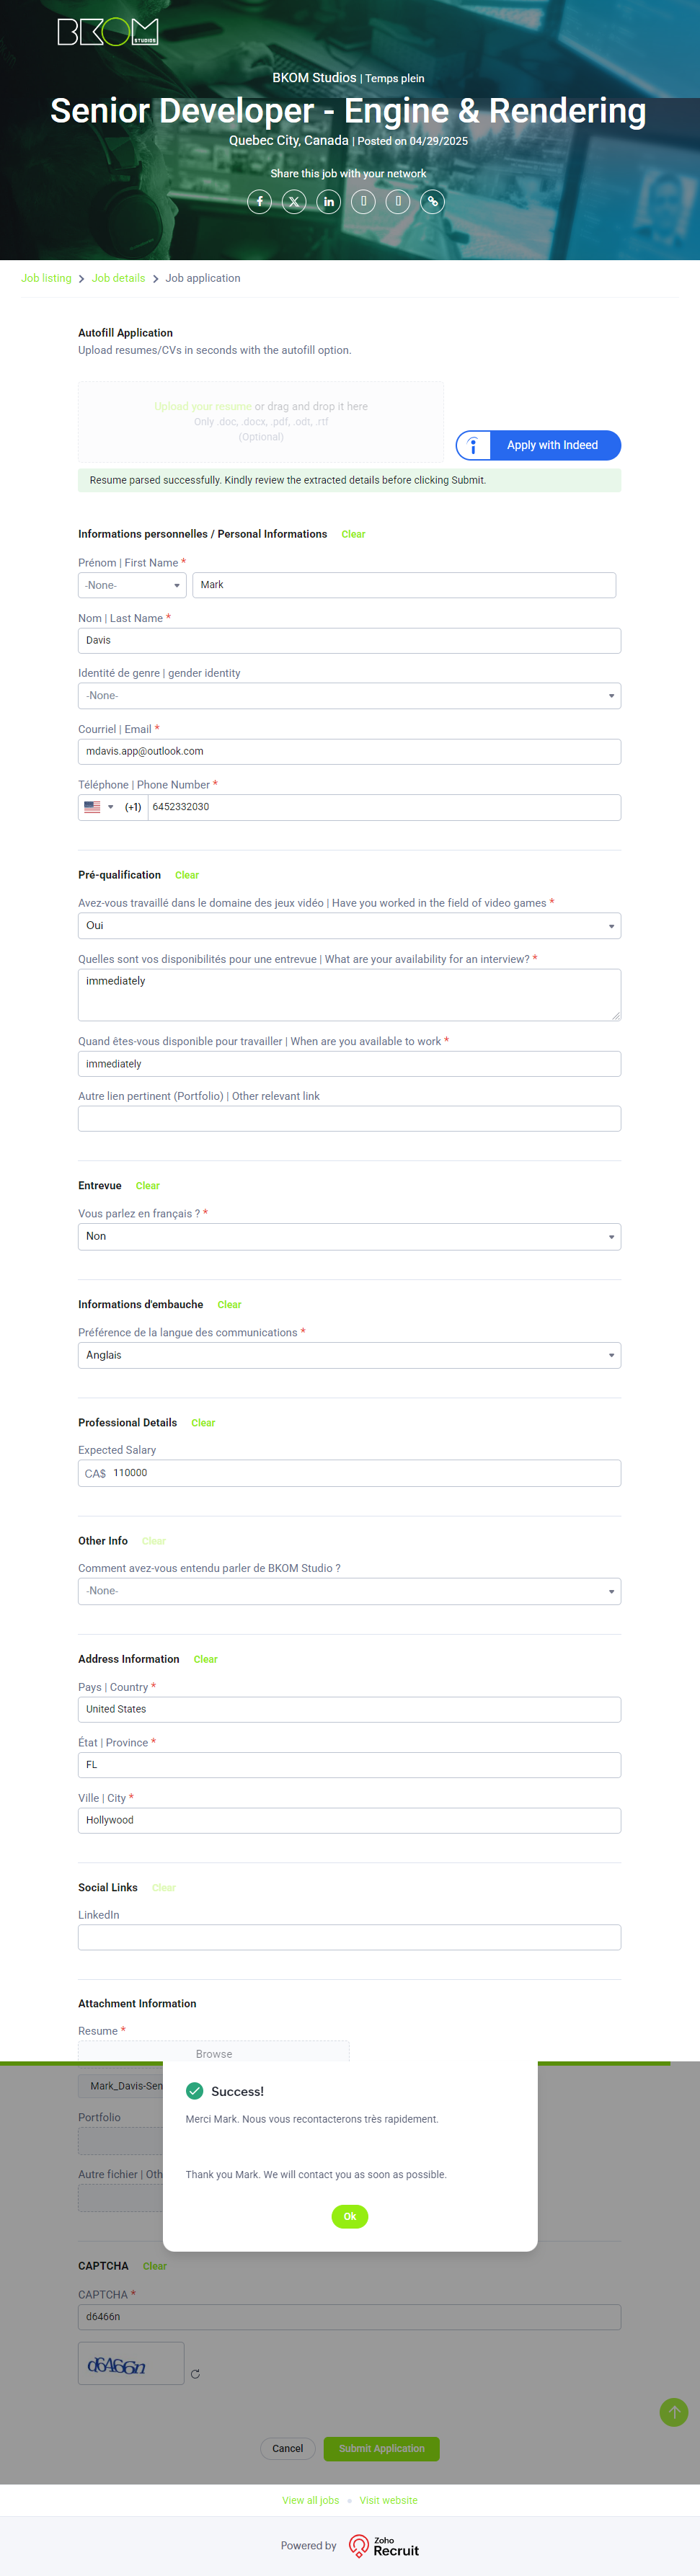Viewport: 700px width, 2576px height.
Task: Click the BKOM Studios logo
Action: coord(108,32)
